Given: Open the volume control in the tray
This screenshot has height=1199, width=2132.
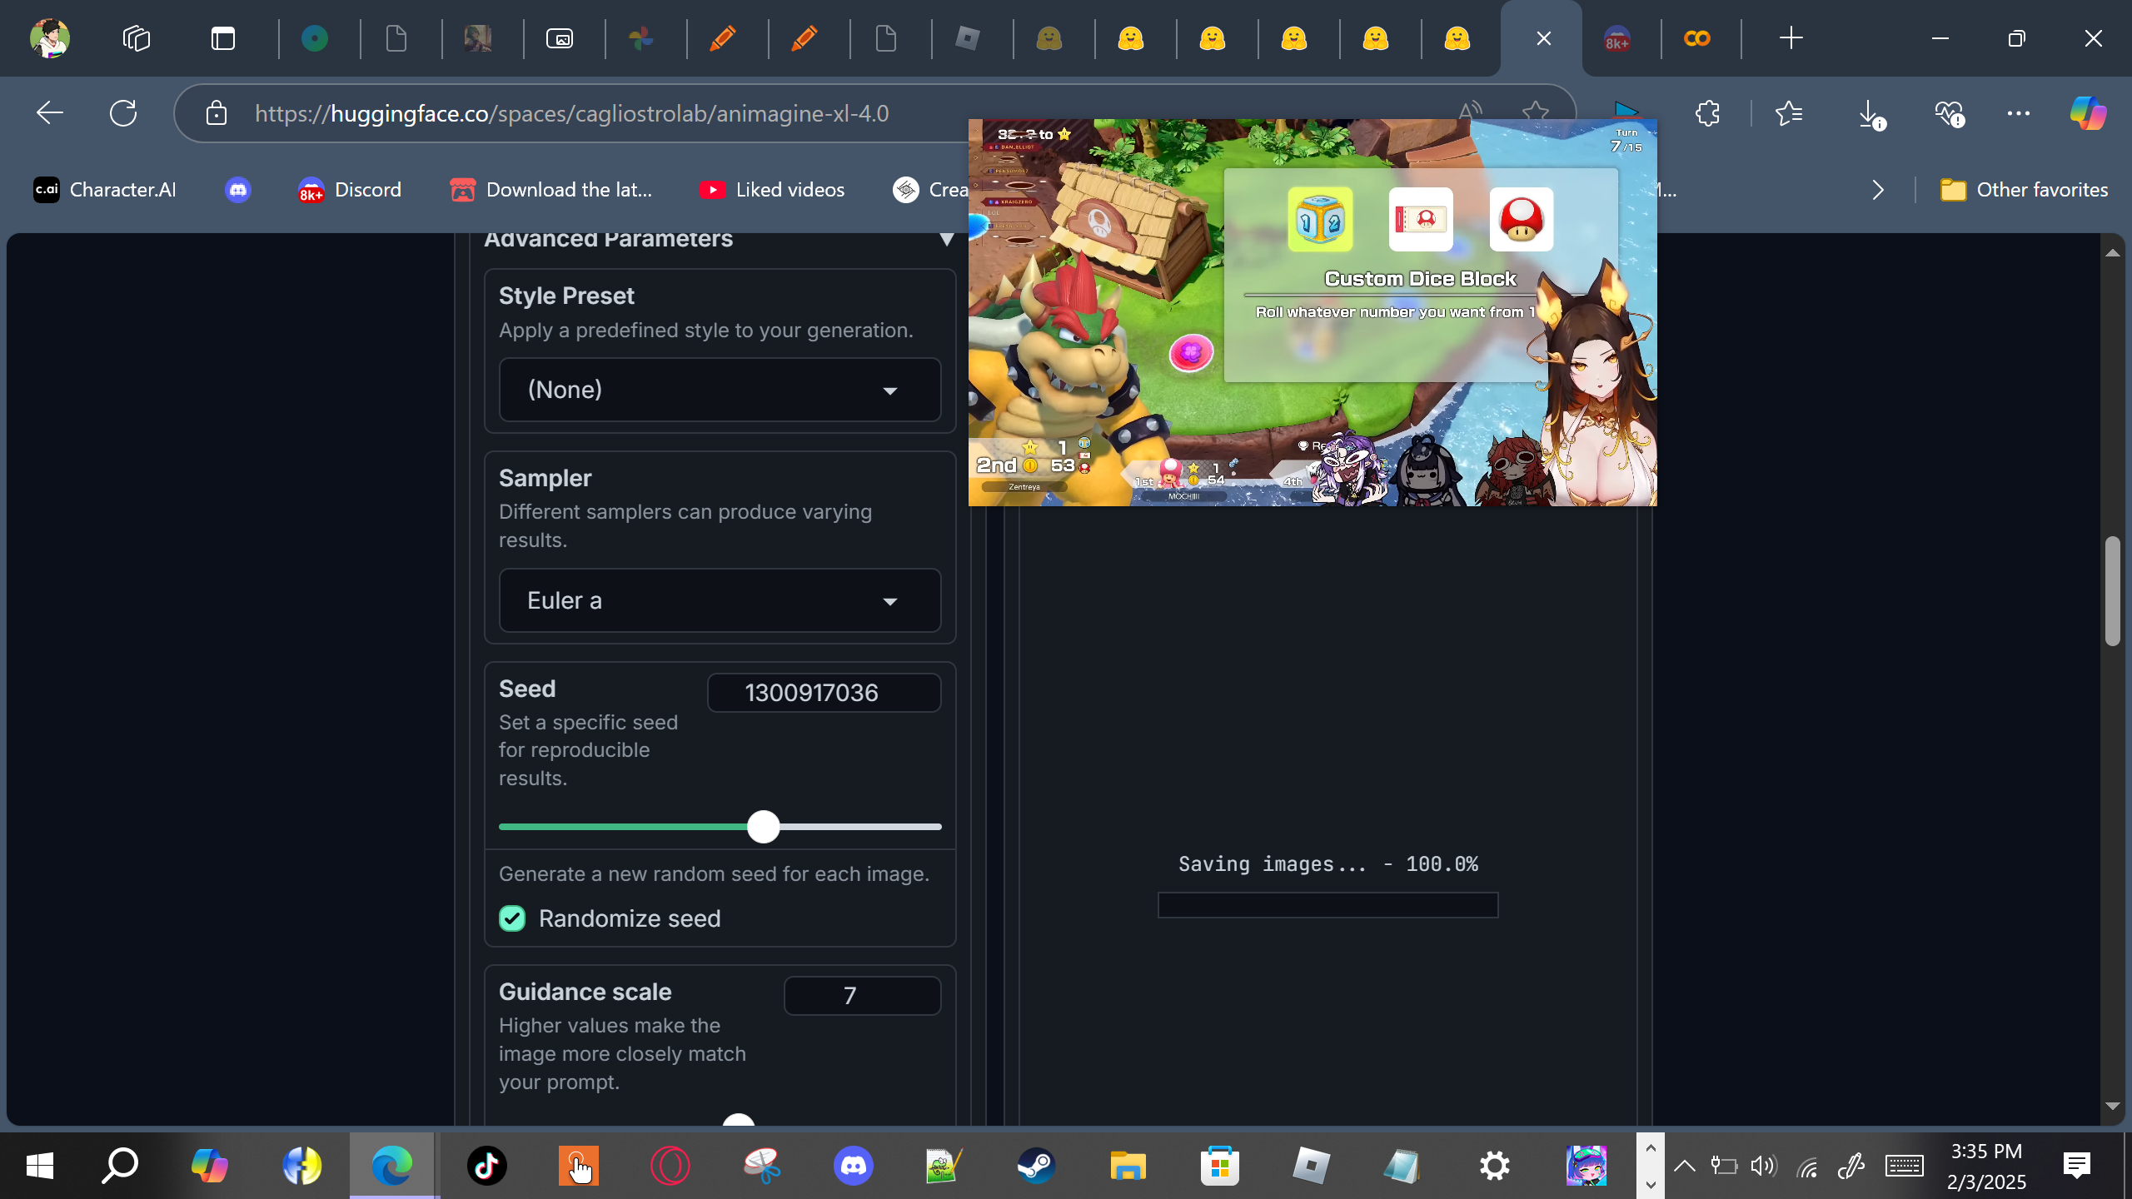Looking at the screenshot, I should coord(1763,1166).
